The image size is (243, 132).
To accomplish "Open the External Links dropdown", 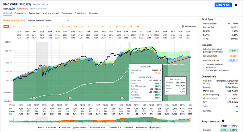I will [40, 4].
